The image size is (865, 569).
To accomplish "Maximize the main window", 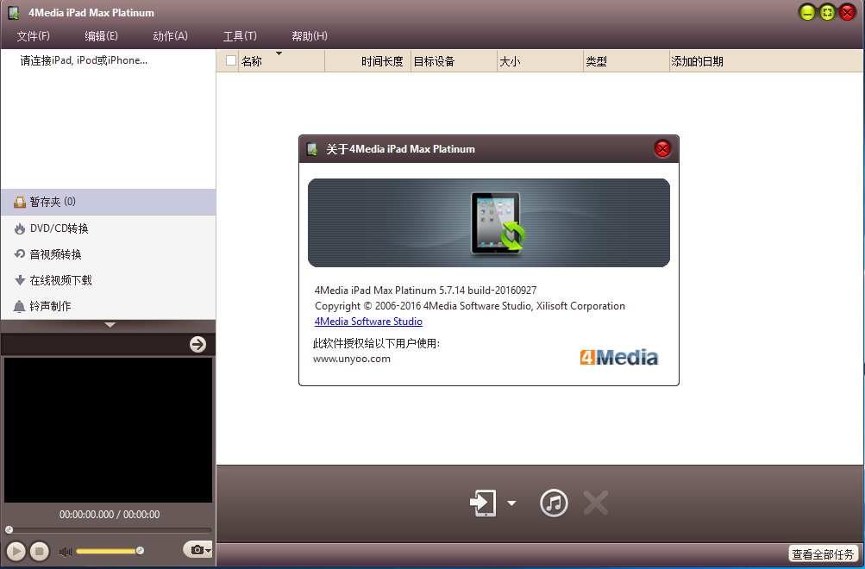I will pyautogui.click(x=827, y=12).
